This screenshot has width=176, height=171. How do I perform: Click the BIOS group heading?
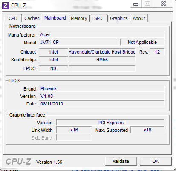coord(14,80)
